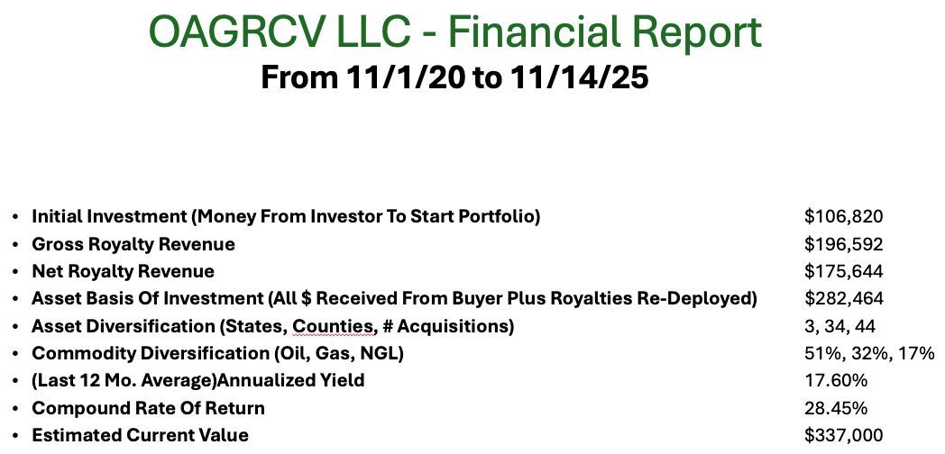Image resolution: width=945 pixels, height=454 pixels.
Task: Click the $282,464 asset basis value
Action: tap(843, 298)
